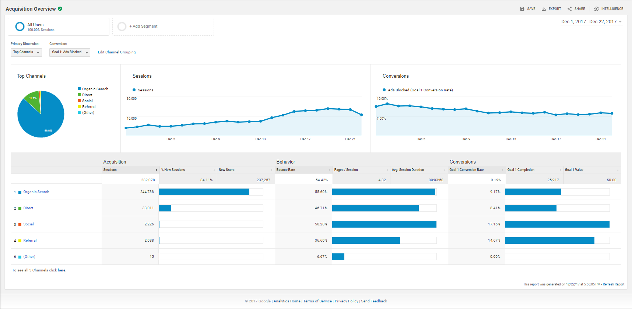Screen dimensions: 632x309
Task: Open the Top Channels primary dimension dropdown
Action: pyautogui.click(x=26, y=52)
